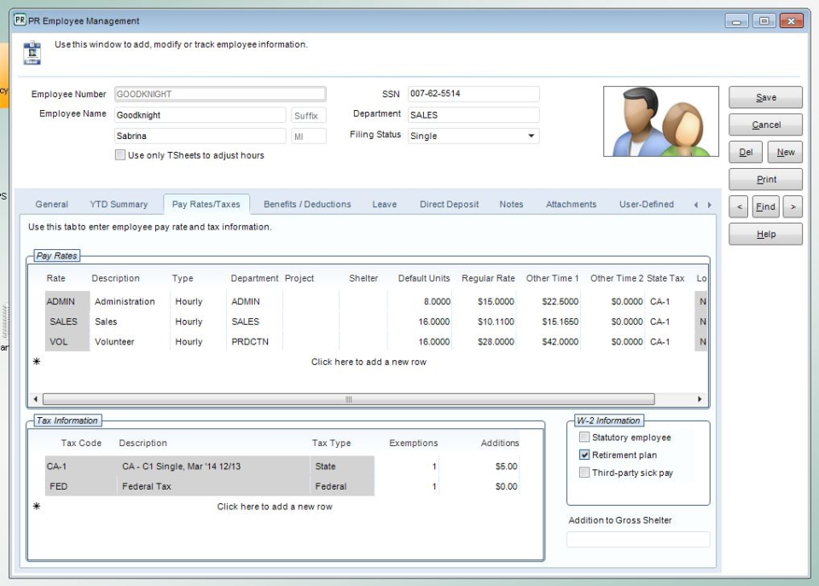The image size is (819, 586).
Task: Toggle Use only TSheets to adjust hours
Action: [120, 155]
